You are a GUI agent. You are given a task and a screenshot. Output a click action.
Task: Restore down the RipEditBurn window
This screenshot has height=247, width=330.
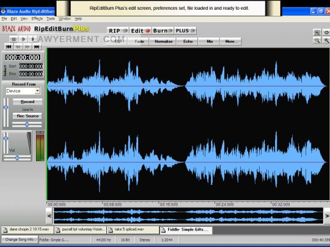click(x=321, y=11)
